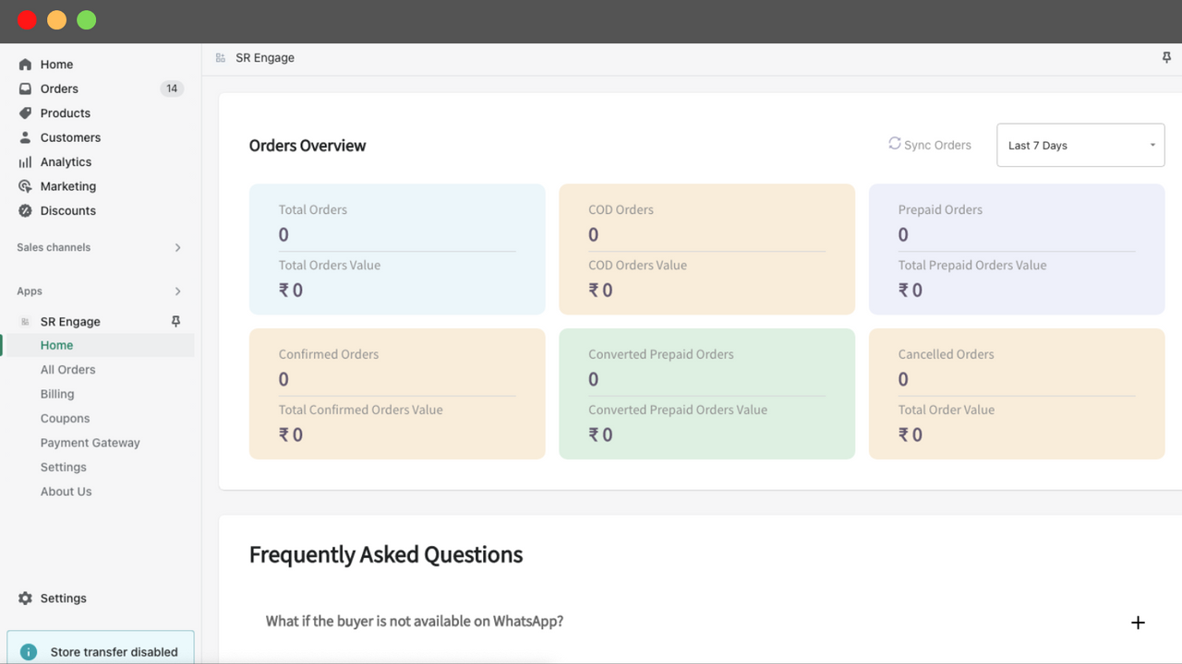Open the Last 7 Days dropdown

(1080, 146)
